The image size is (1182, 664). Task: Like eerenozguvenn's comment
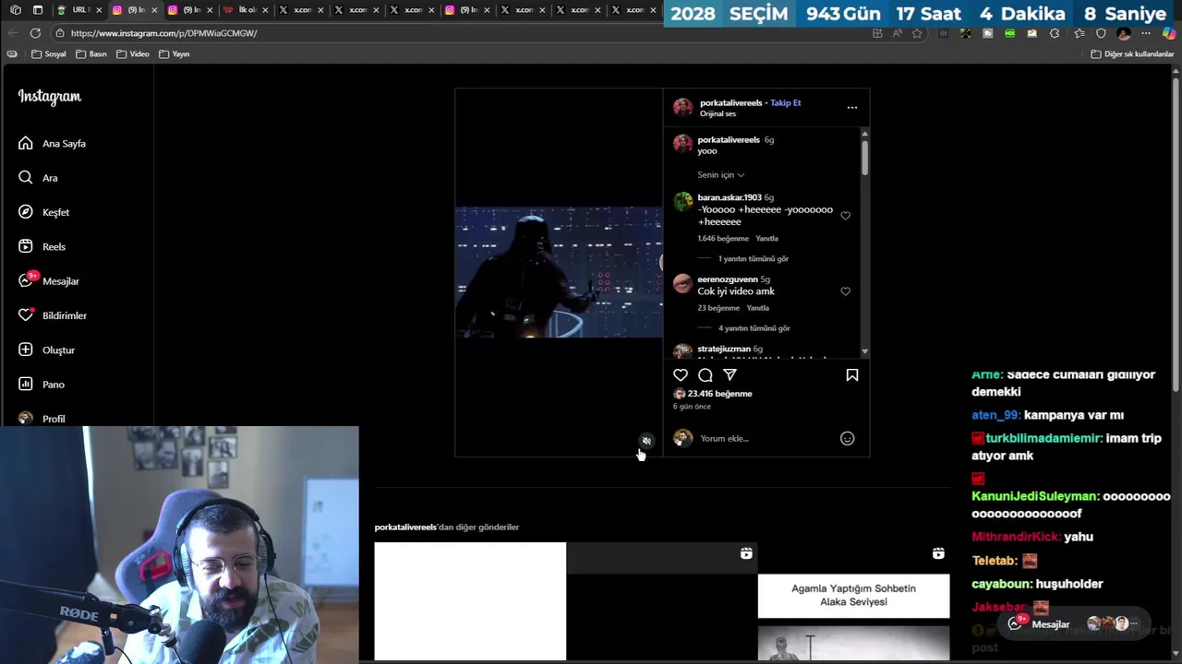tap(845, 291)
